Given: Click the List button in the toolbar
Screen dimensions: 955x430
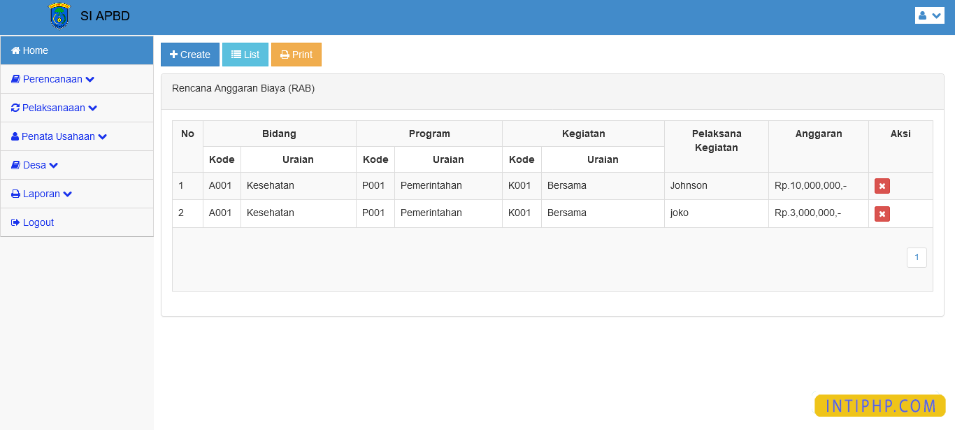Looking at the screenshot, I should coord(245,54).
